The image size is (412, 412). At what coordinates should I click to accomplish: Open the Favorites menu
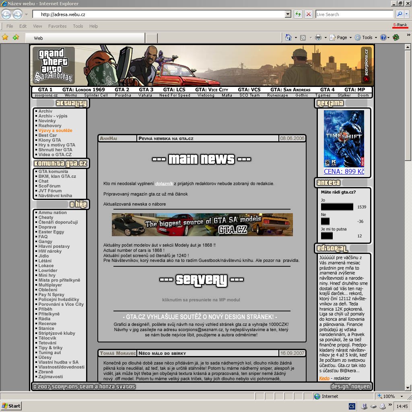point(57,26)
